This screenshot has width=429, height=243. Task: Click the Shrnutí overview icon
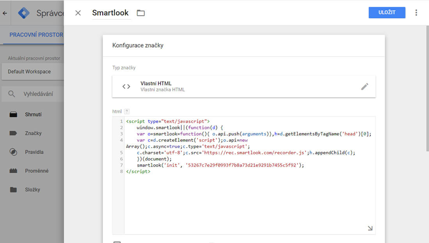(13, 114)
